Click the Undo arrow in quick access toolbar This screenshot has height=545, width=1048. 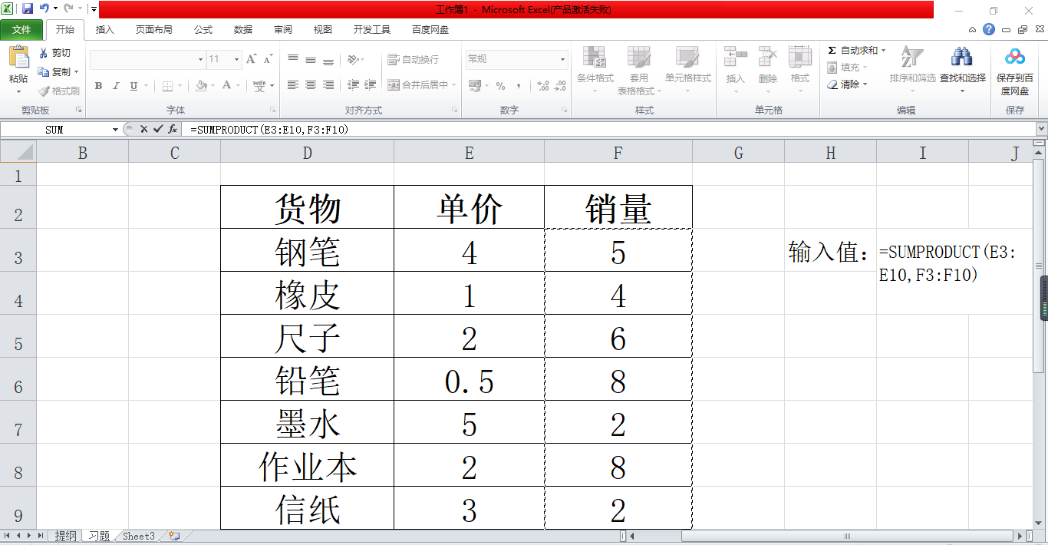point(44,9)
